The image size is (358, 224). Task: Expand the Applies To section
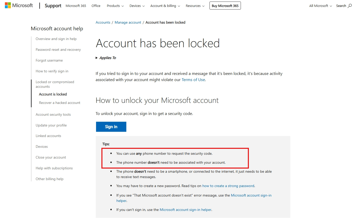pyautogui.click(x=106, y=58)
